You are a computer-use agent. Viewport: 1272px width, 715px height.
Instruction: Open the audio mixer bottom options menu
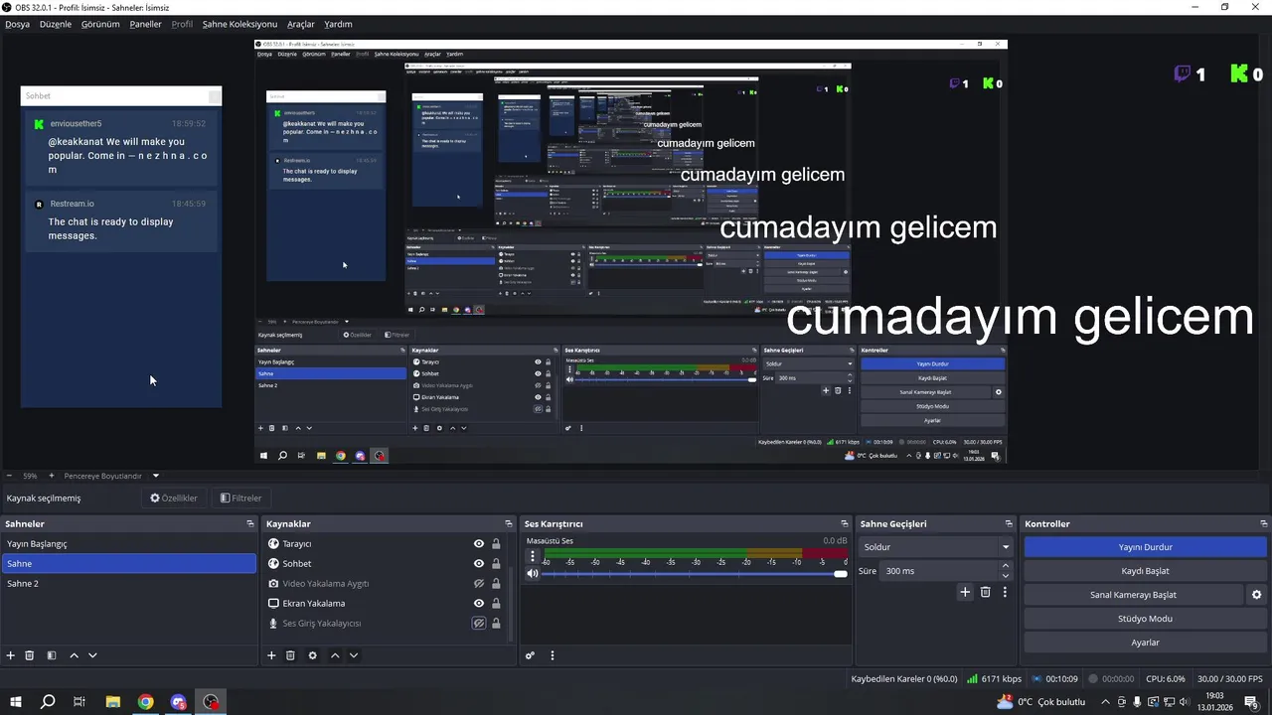553,655
